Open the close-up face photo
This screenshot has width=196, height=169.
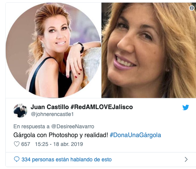[149, 50]
